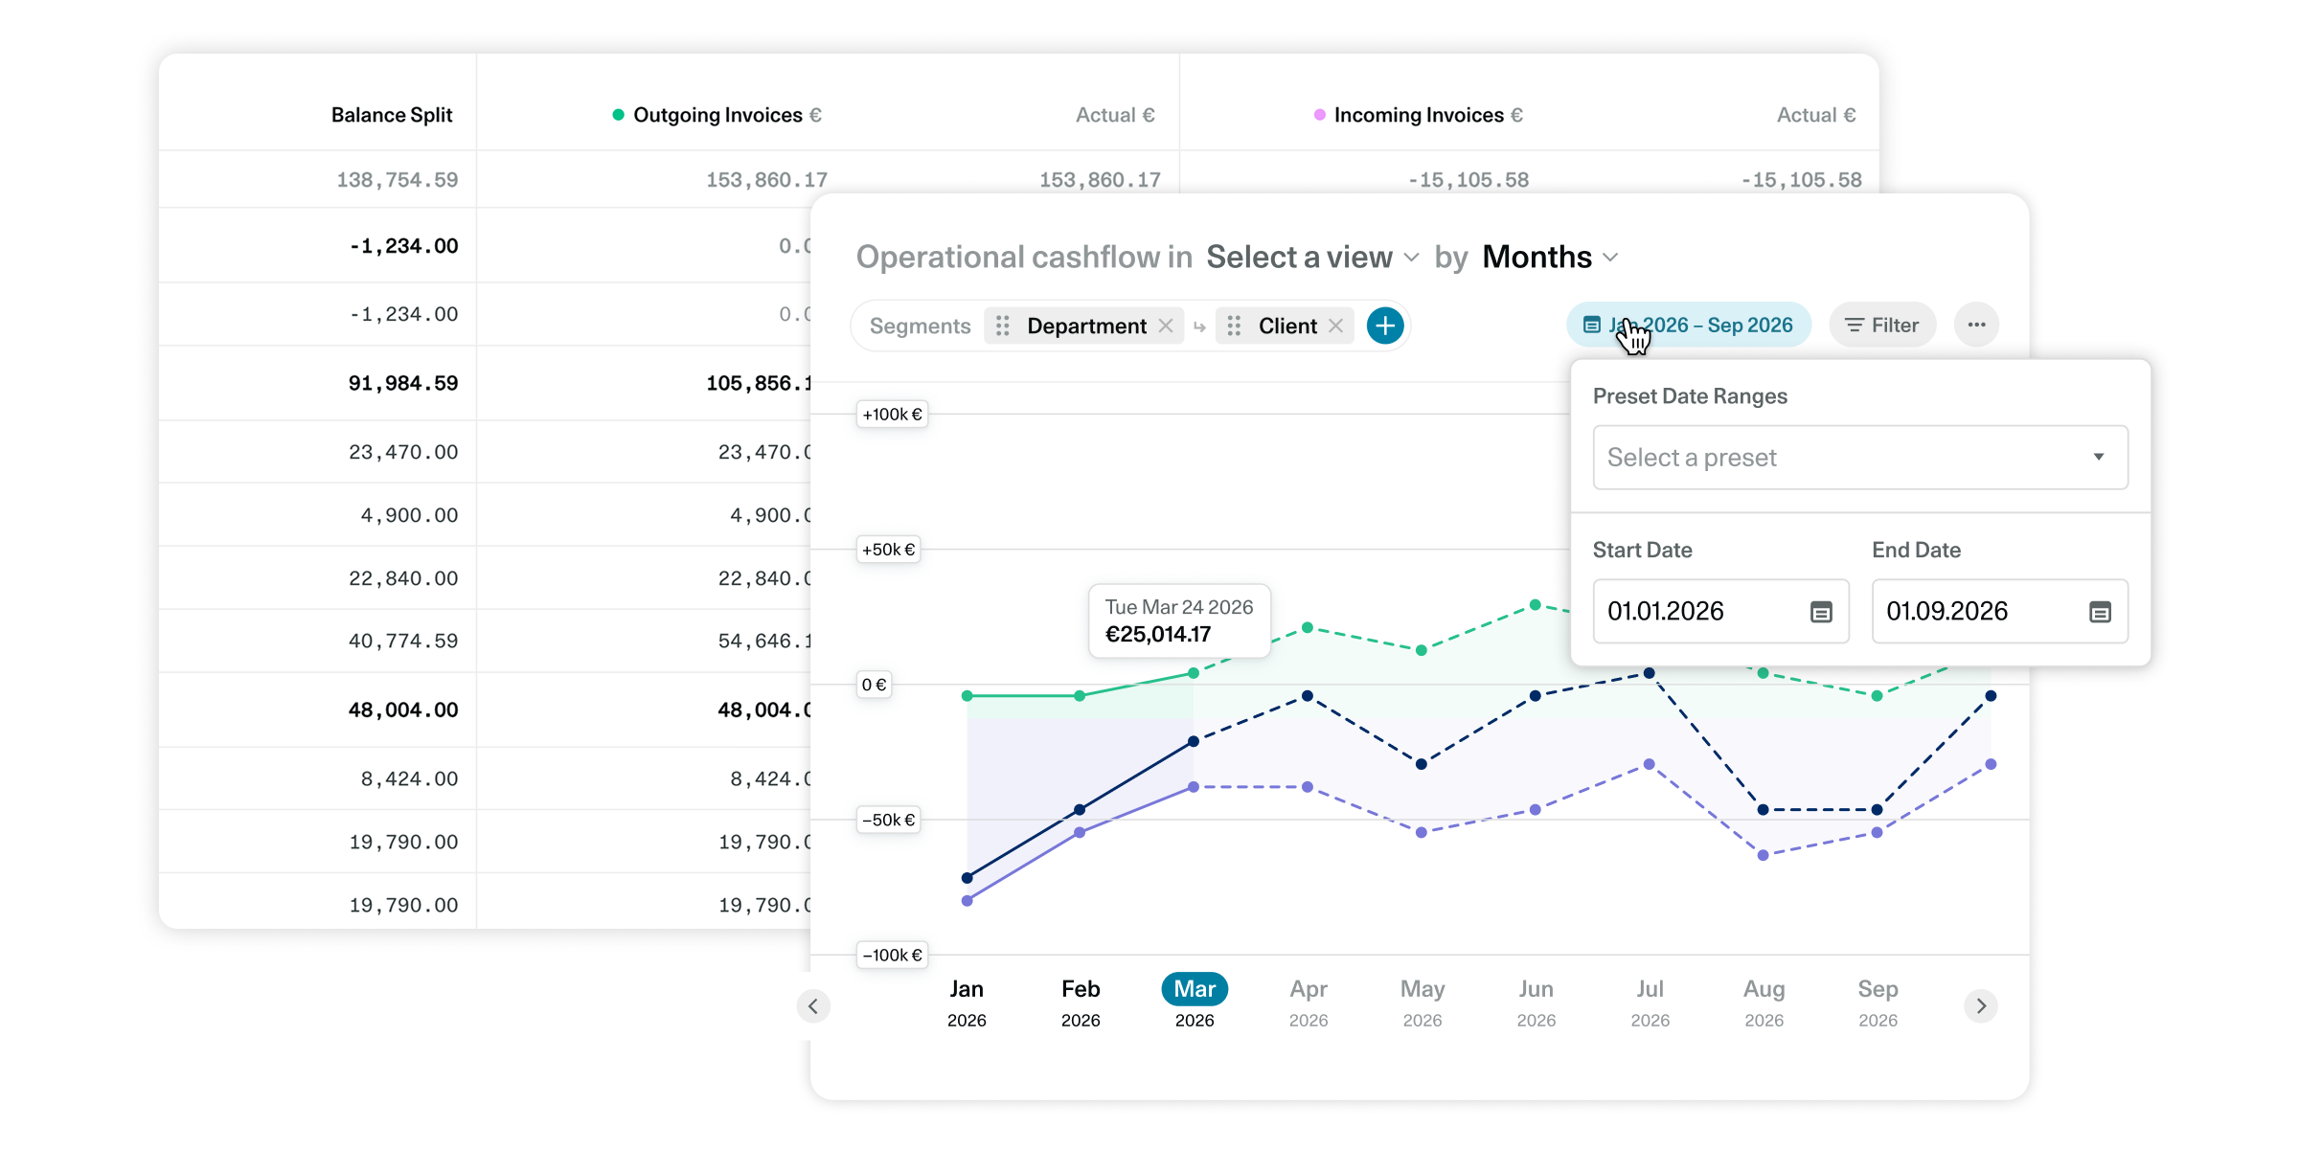
Task: Grab the Department segment drag handle
Action: (x=1003, y=326)
